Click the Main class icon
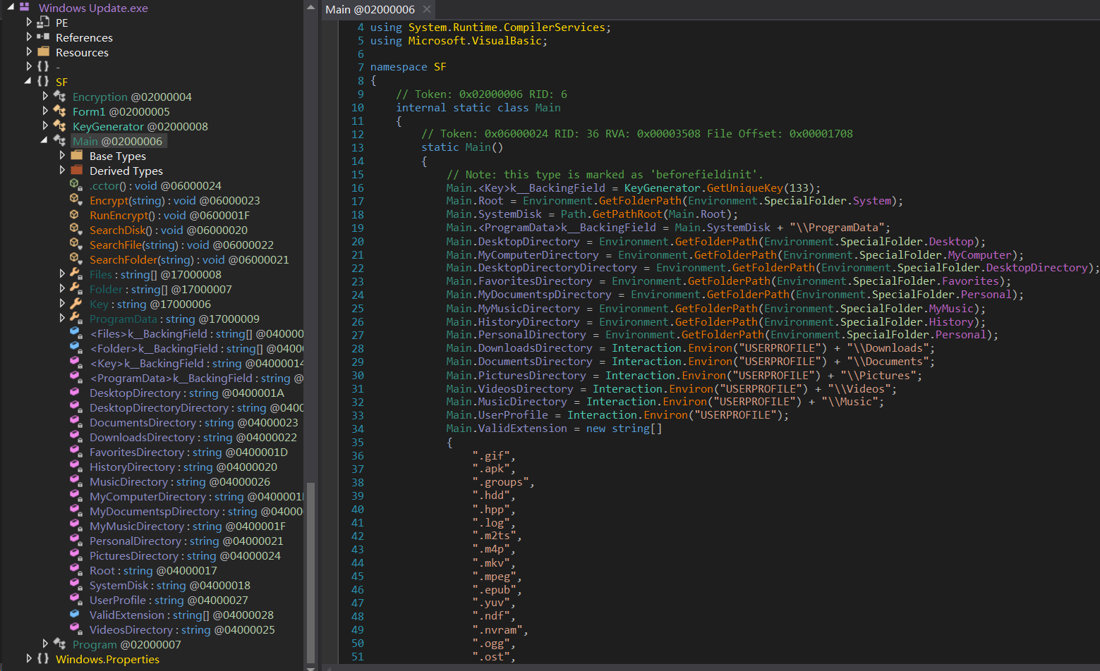Viewport: 1100px width, 671px height. pos(60,140)
